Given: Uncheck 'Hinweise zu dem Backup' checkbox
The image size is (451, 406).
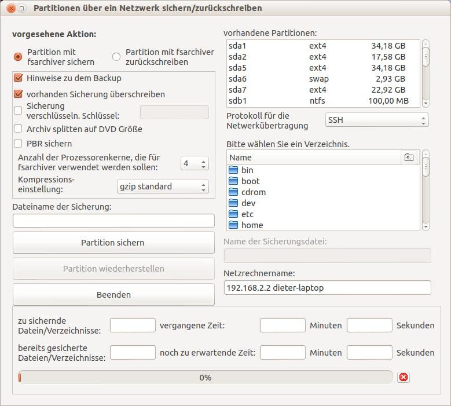Looking at the screenshot, I should [x=18, y=78].
